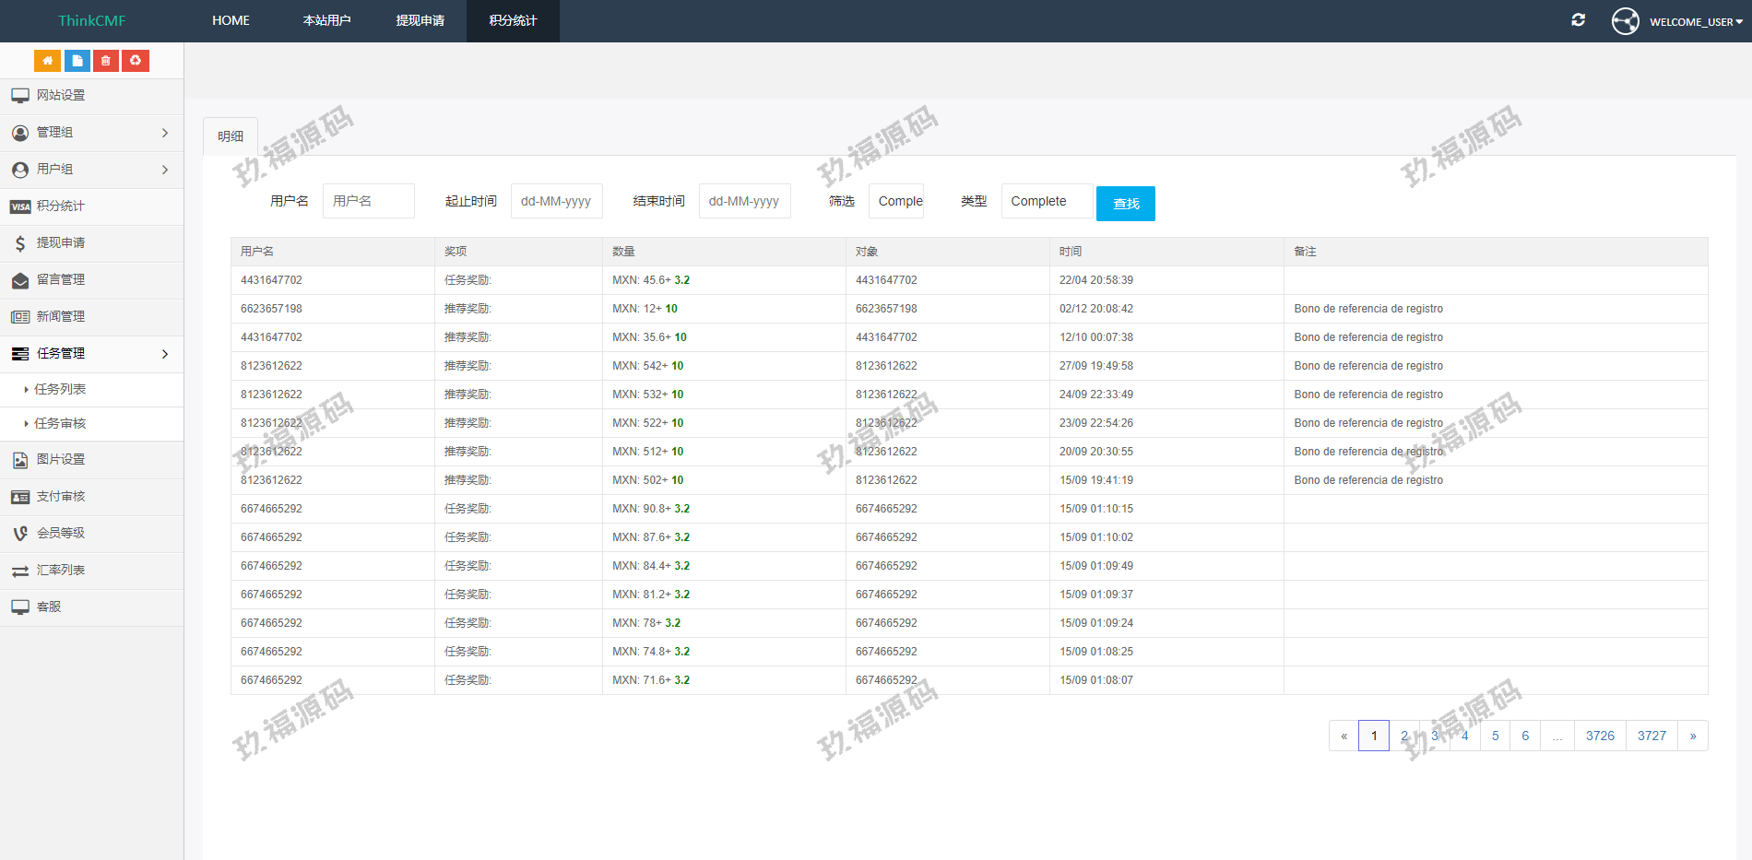Open 网站设置 in the sidebar
Screen dimensions: 1752x860
61,96
